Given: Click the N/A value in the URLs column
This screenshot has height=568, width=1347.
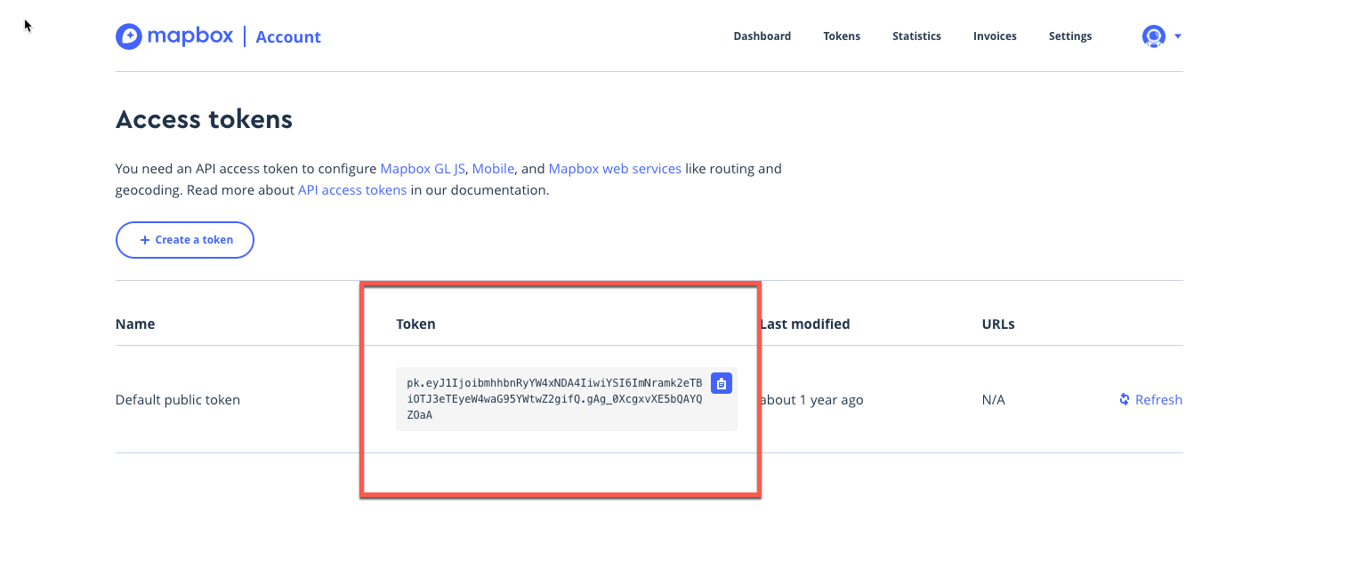Looking at the screenshot, I should pos(994,400).
